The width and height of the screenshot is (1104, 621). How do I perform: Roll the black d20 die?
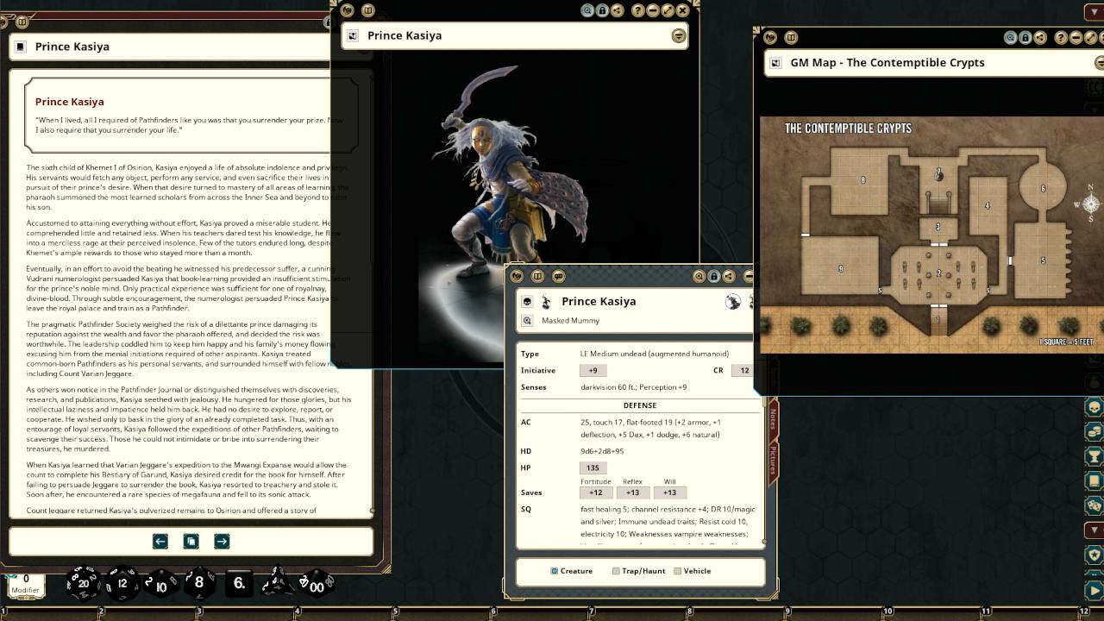pos(84,583)
